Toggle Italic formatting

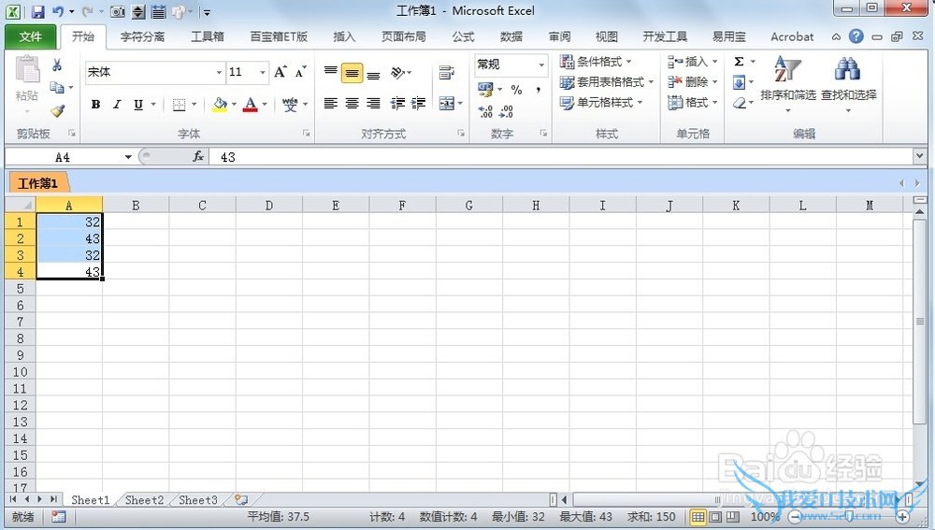coord(117,105)
